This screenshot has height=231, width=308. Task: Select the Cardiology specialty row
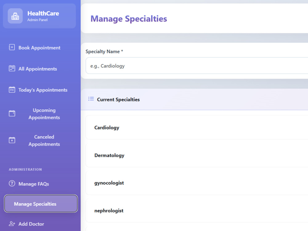coord(197,127)
